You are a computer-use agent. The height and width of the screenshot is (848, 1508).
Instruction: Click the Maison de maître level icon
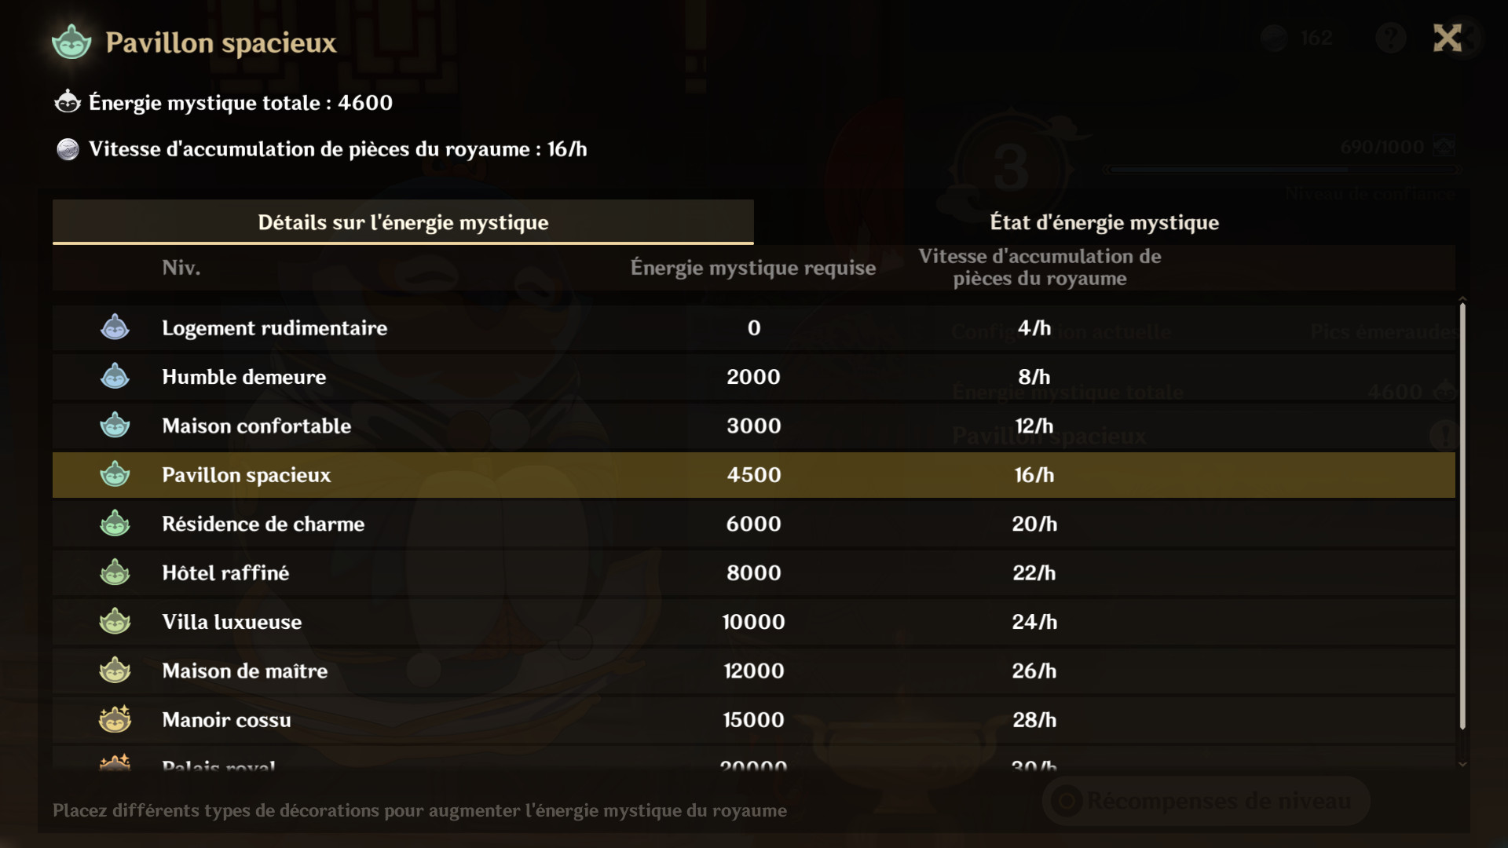point(115,671)
